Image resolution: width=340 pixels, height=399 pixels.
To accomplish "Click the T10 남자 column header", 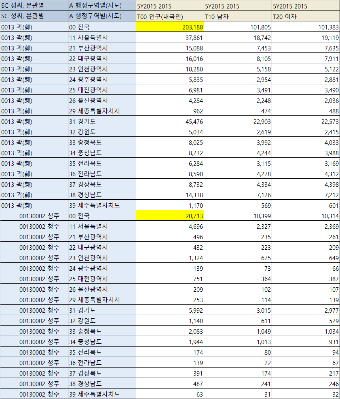I will coord(238,17).
